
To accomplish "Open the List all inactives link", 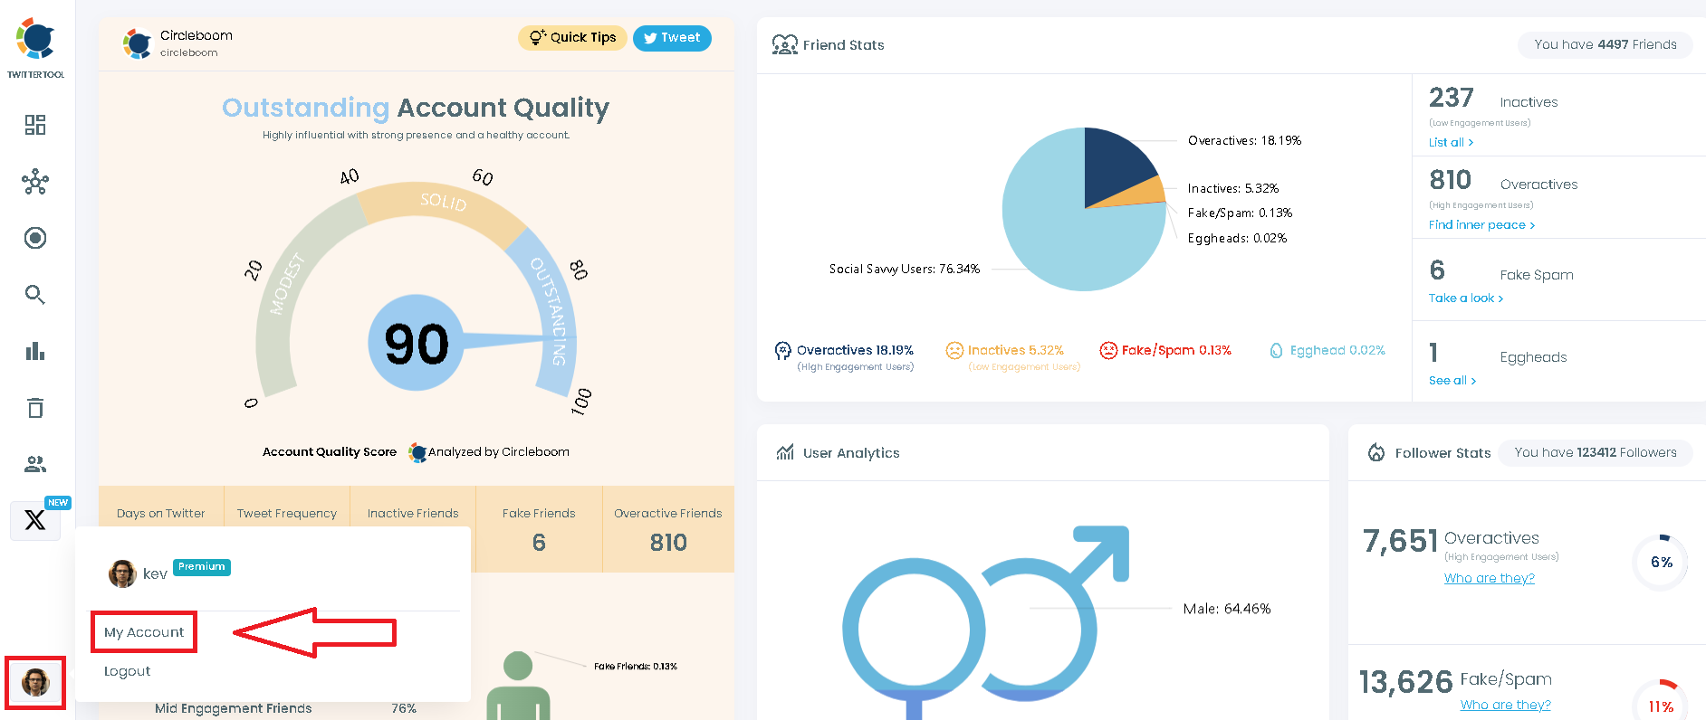I will [x=1452, y=142].
